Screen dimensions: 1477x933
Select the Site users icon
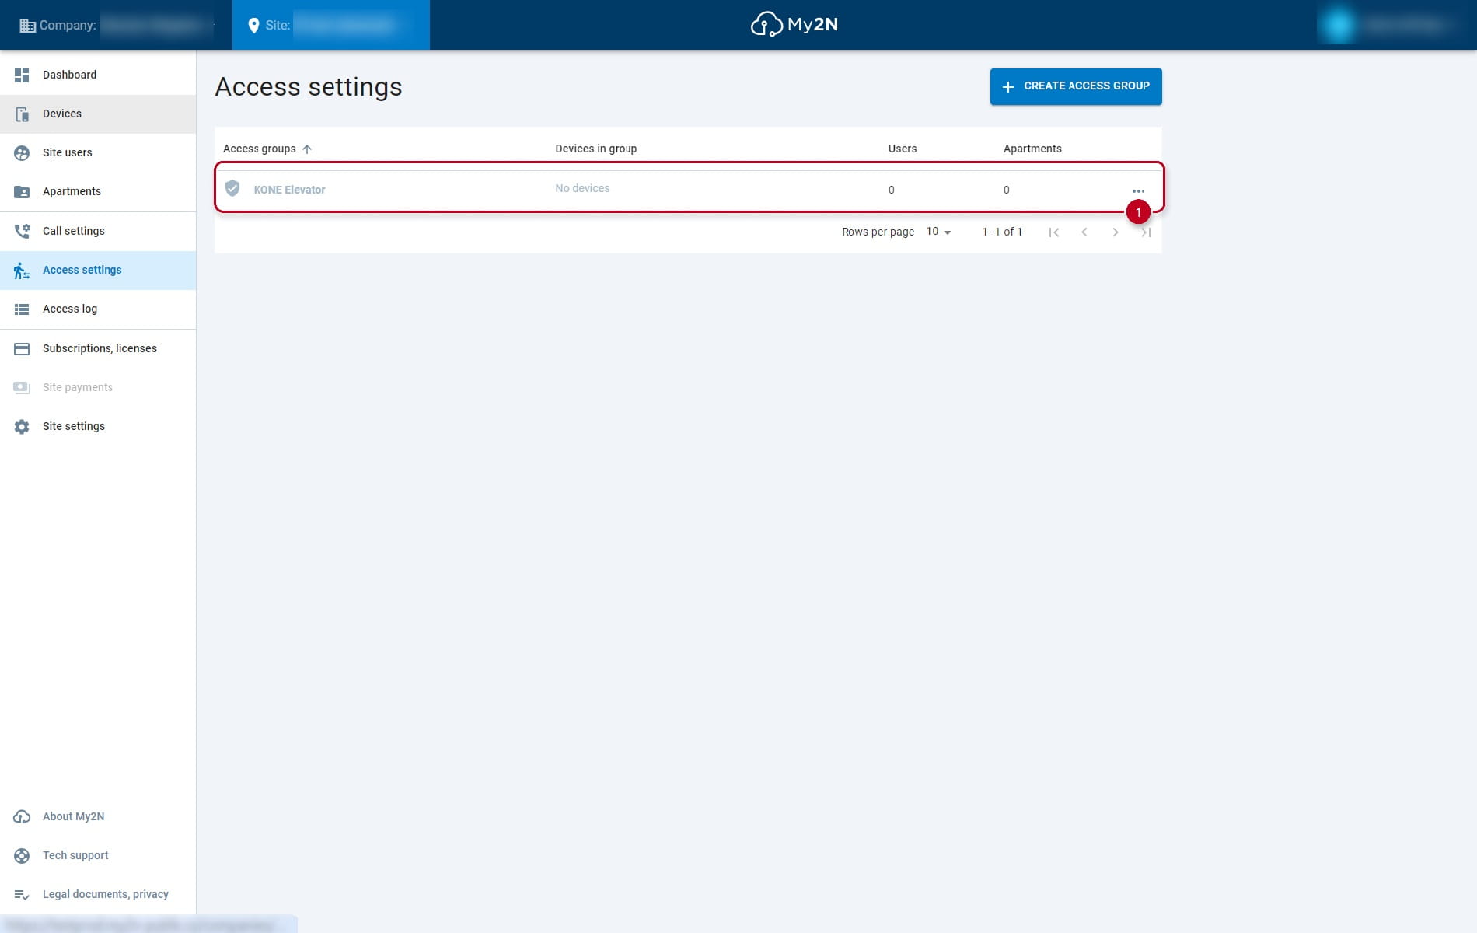click(22, 153)
